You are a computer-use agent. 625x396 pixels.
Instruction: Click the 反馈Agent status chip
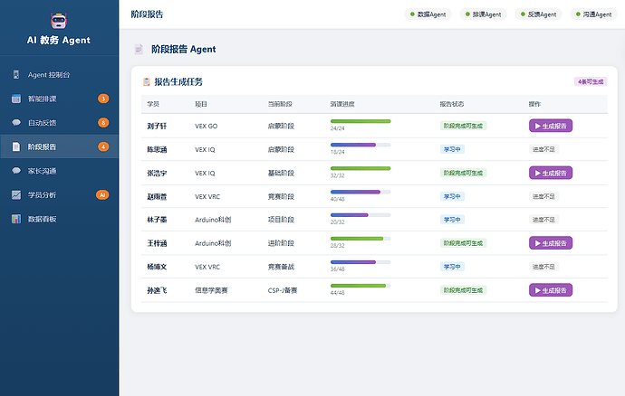(x=539, y=14)
